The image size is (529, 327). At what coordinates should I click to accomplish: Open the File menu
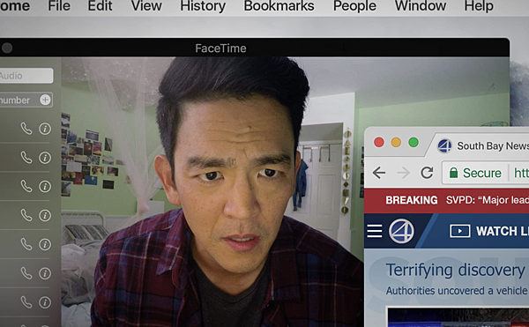[59, 6]
